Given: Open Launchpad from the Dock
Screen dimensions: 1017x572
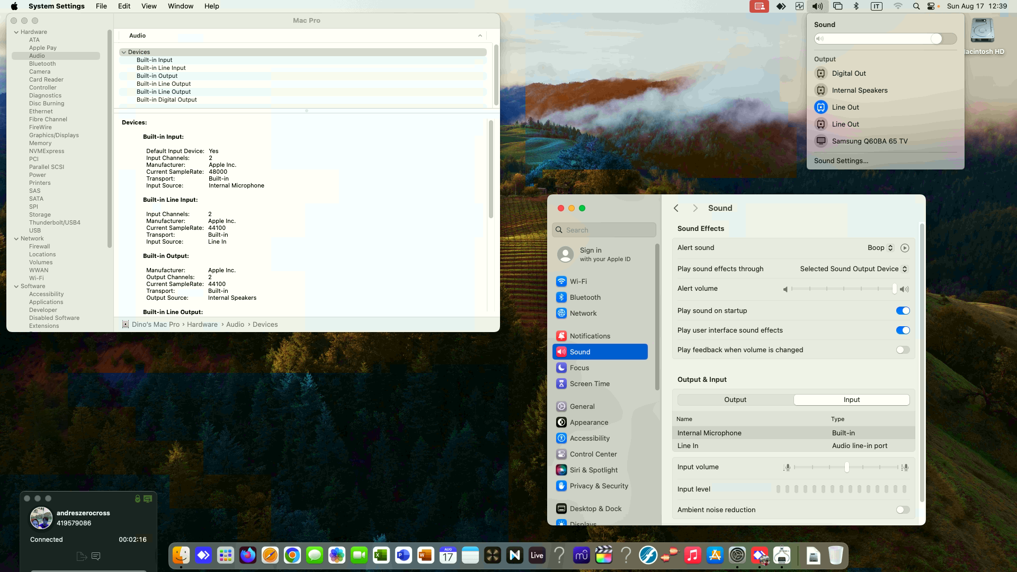Looking at the screenshot, I should coord(226,555).
